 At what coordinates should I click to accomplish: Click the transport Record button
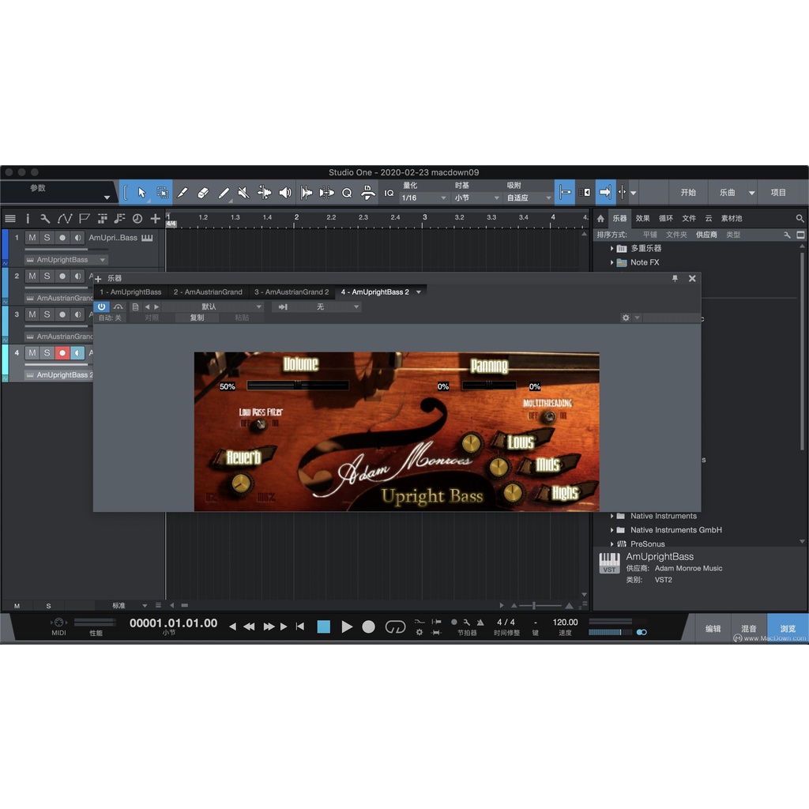pos(368,627)
